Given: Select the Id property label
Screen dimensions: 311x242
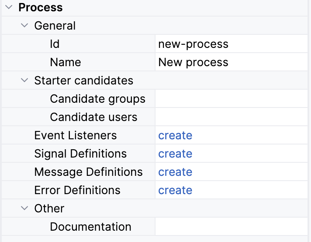Looking at the screenshot, I should point(55,44).
